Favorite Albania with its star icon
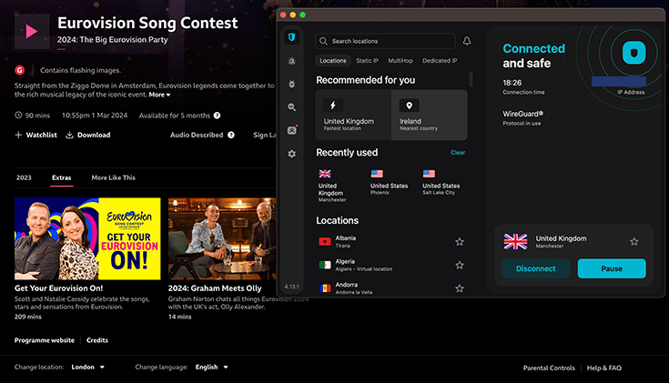669x383 pixels. point(460,242)
